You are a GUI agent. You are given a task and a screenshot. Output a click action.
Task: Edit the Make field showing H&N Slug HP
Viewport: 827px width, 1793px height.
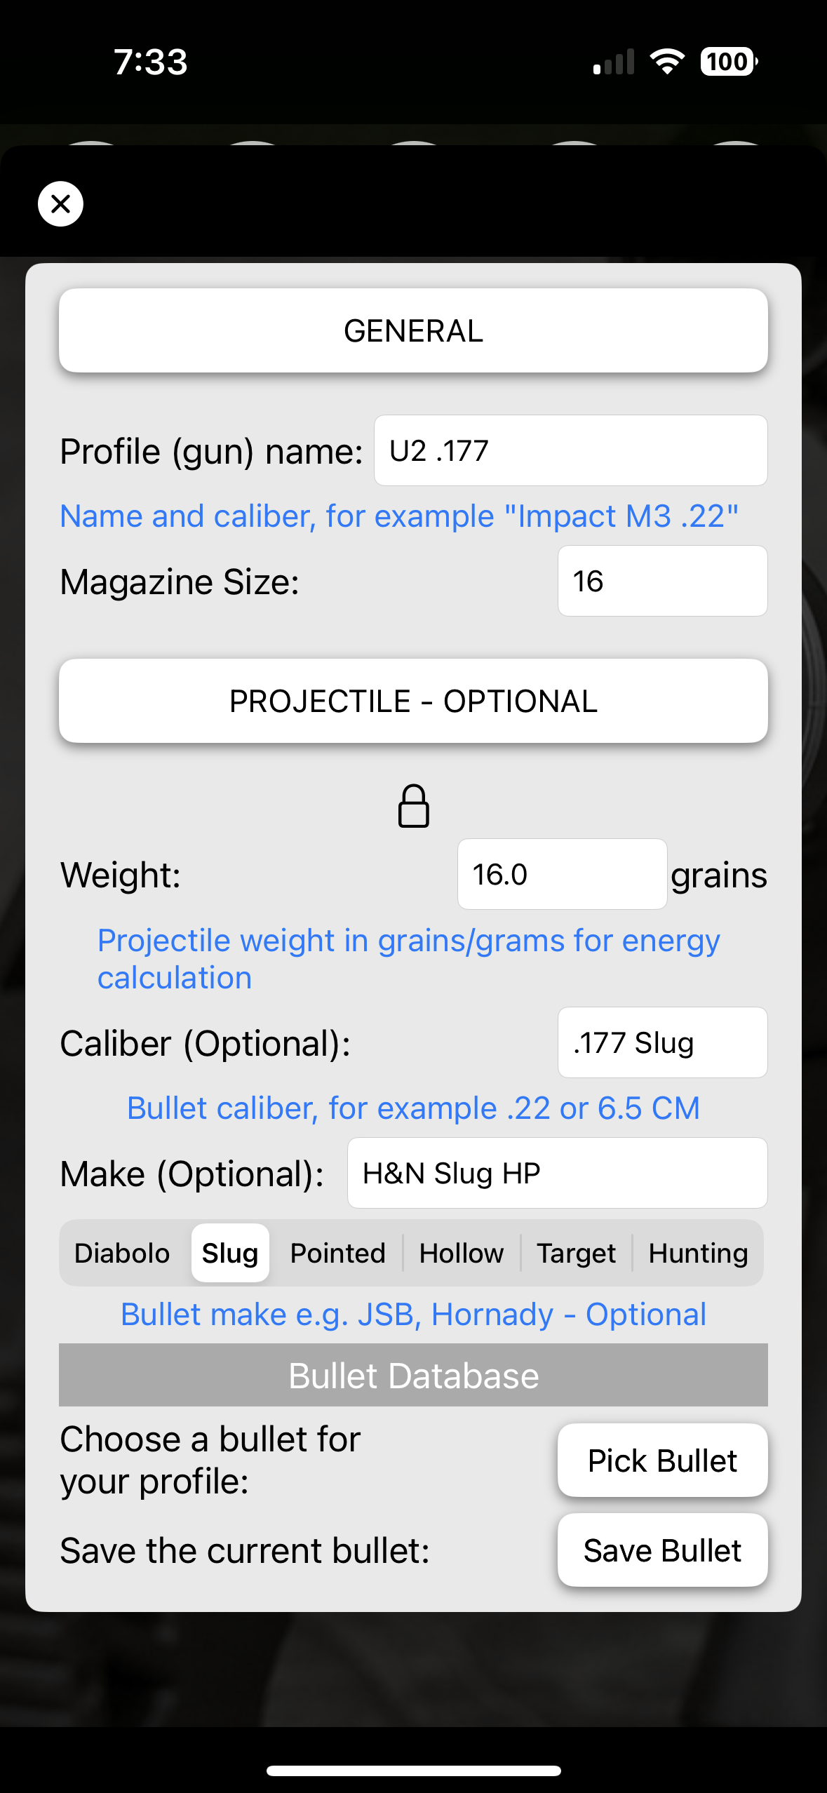pyautogui.click(x=557, y=1173)
